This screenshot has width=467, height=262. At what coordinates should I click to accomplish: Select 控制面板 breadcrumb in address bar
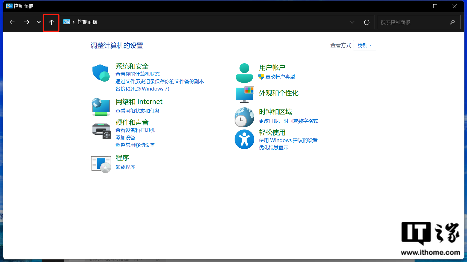click(87, 22)
